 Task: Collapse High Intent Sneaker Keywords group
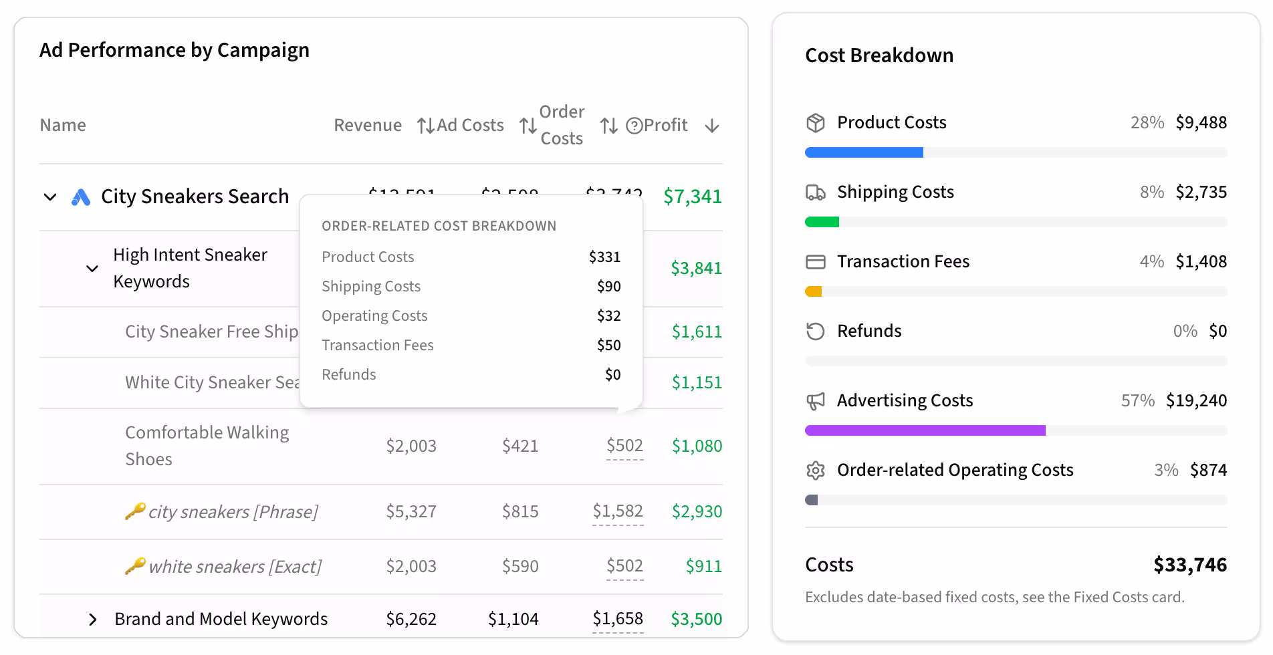(92, 269)
